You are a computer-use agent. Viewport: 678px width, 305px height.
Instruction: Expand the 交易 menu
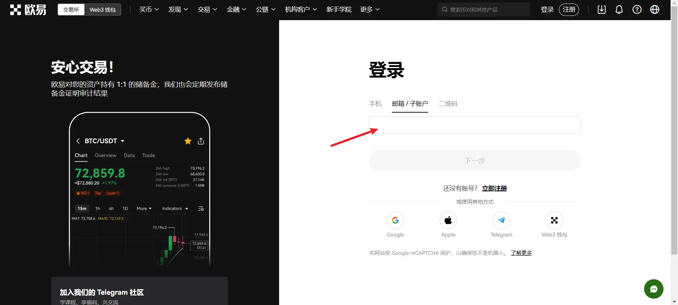coord(207,10)
